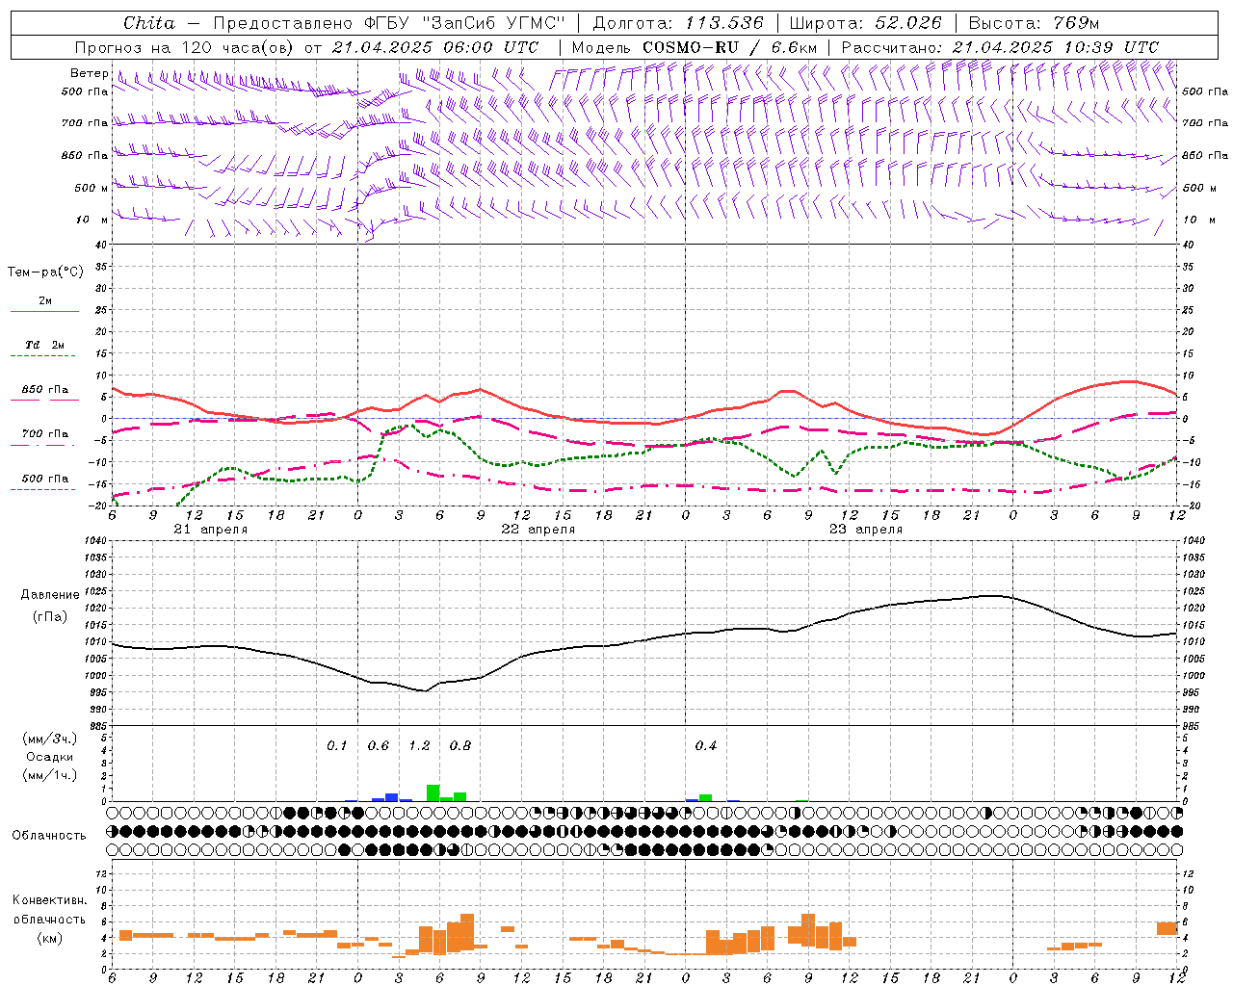Click the "0.4" precipitation value

tap(706, 745)
